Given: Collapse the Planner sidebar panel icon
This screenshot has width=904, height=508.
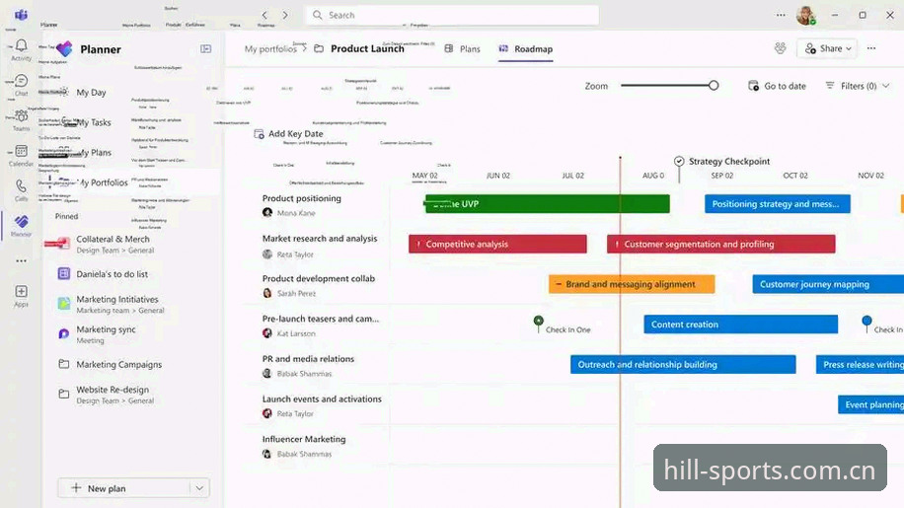Looking at the screenshot, I should pyautogui.click(x=206, y=49).
